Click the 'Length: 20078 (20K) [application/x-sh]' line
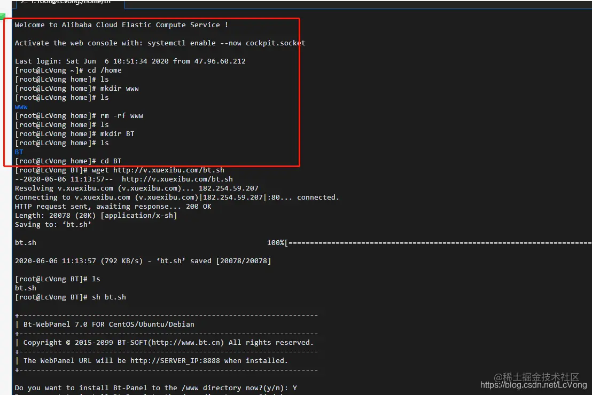Image resolution: width=592 pixels, height=395 pixels. (x=96, y=216)
